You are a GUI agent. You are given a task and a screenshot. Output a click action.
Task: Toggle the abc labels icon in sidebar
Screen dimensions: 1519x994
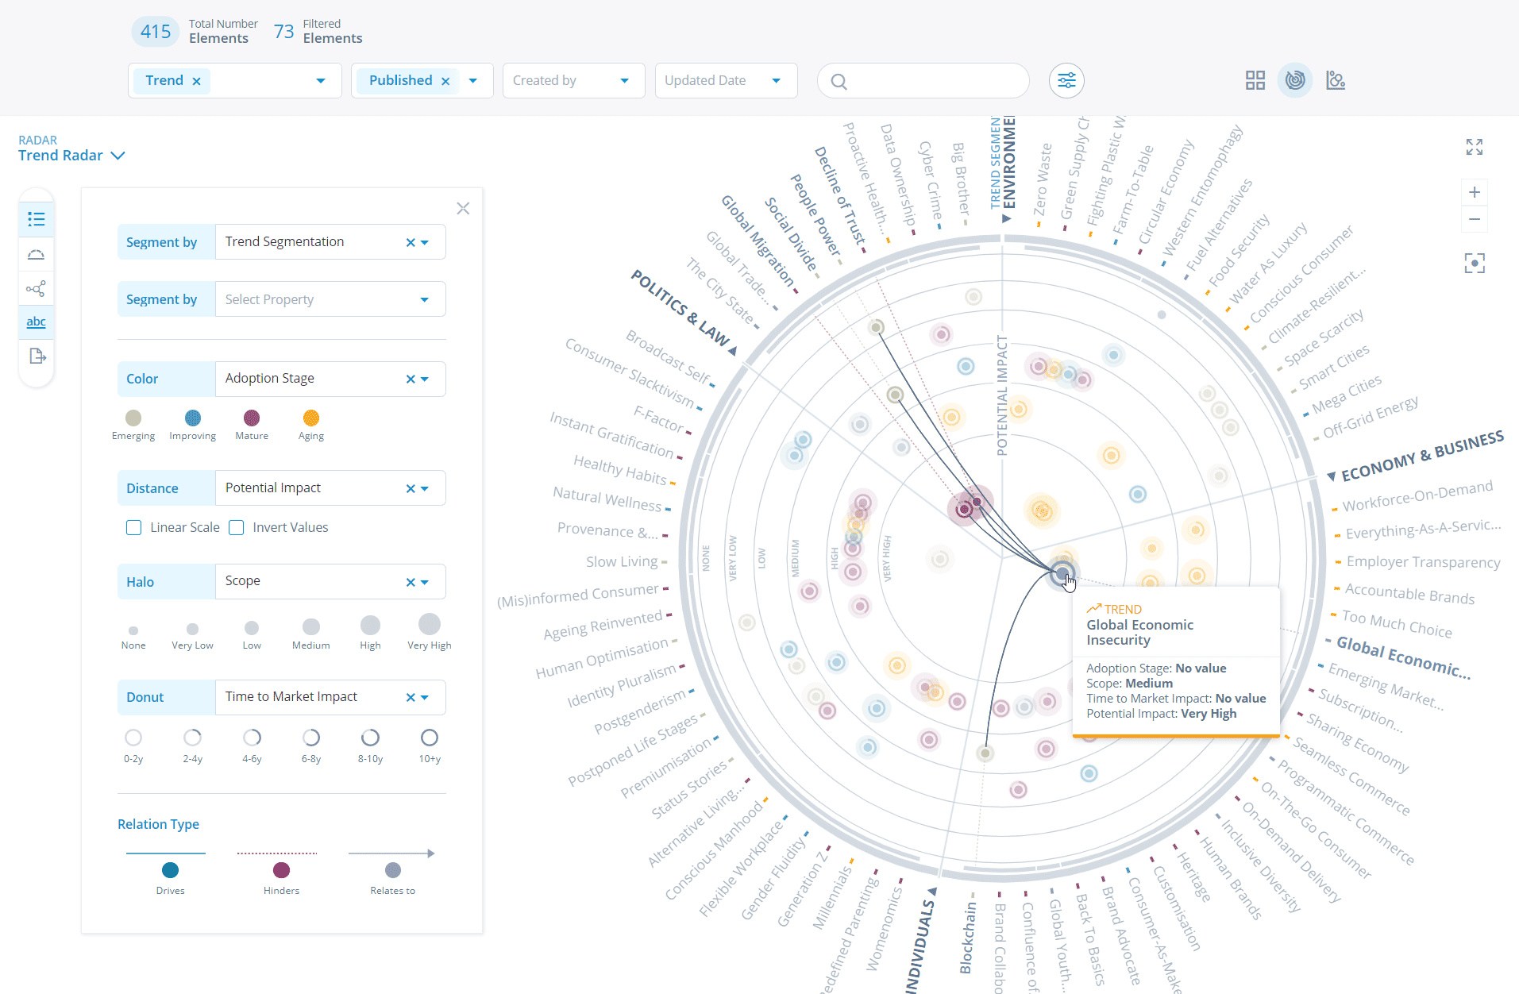point(37,321)
